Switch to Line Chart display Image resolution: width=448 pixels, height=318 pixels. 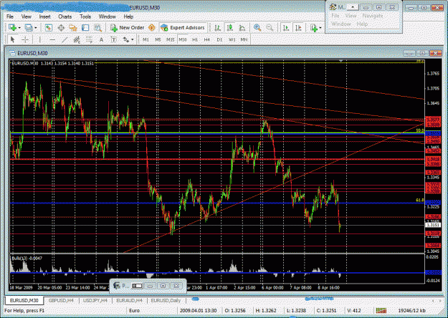coord(242,28)
